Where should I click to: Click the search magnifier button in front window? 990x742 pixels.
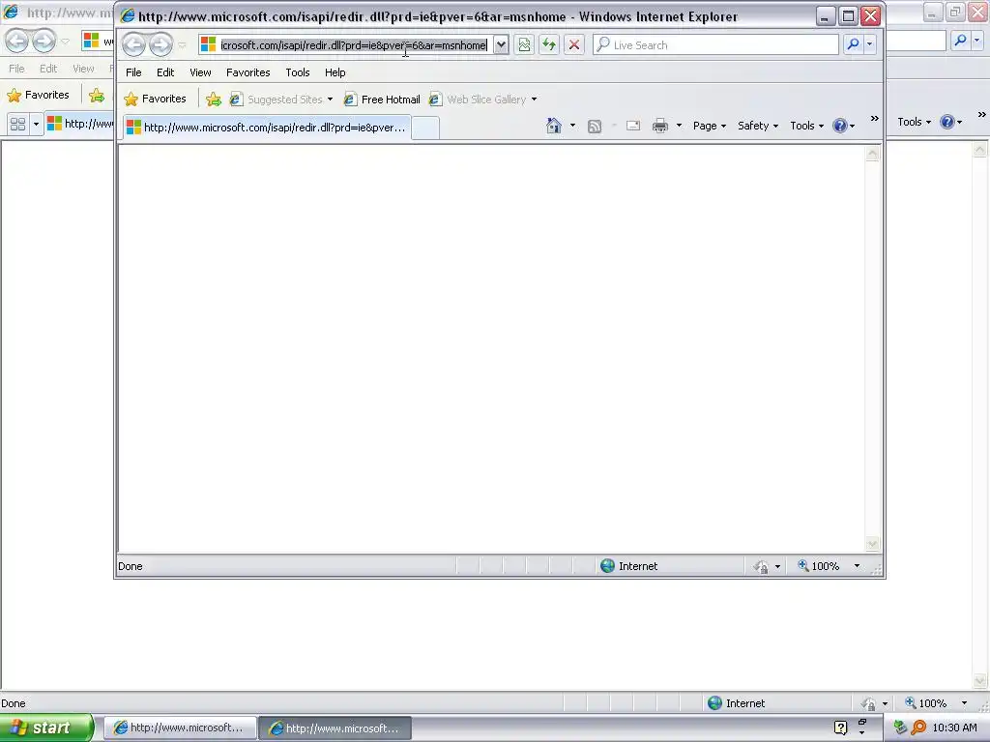tap(853, 44)
